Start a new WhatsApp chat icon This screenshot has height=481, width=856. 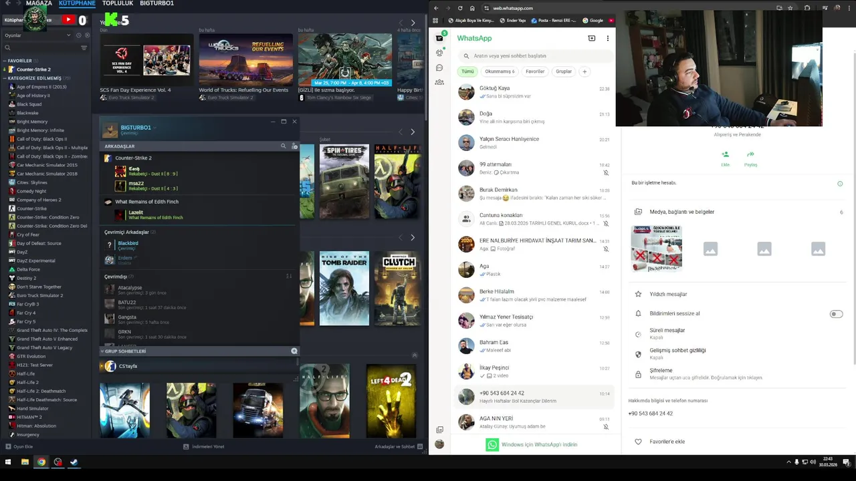pos(591,38)
